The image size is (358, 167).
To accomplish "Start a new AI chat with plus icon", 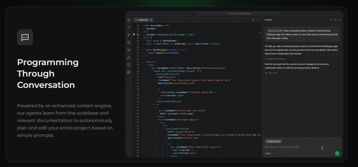I will tap(331, 20).
